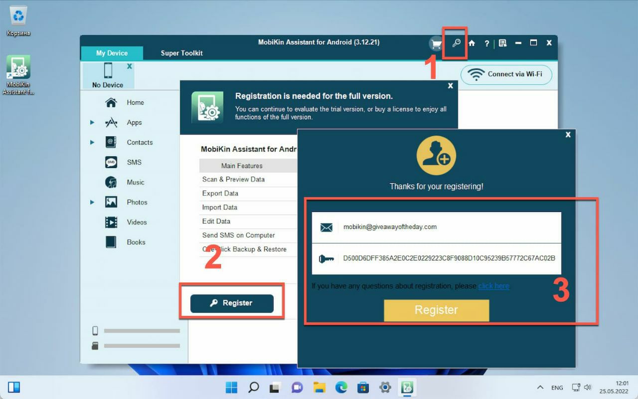Switch to the Super Toolkit tab
The image size is (638, 399).
[181, 53]
